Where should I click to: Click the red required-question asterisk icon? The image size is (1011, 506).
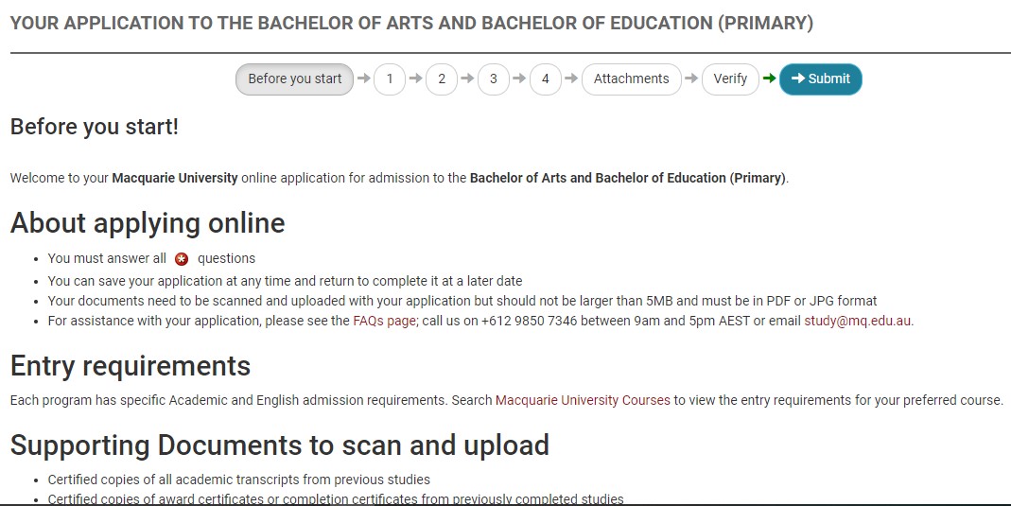182,259
